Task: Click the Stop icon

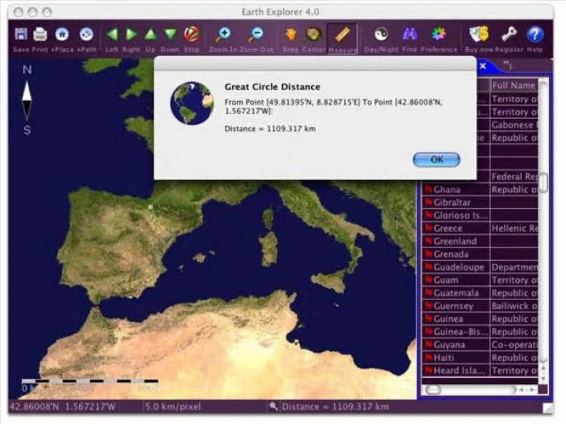Action: click(191, 34)
